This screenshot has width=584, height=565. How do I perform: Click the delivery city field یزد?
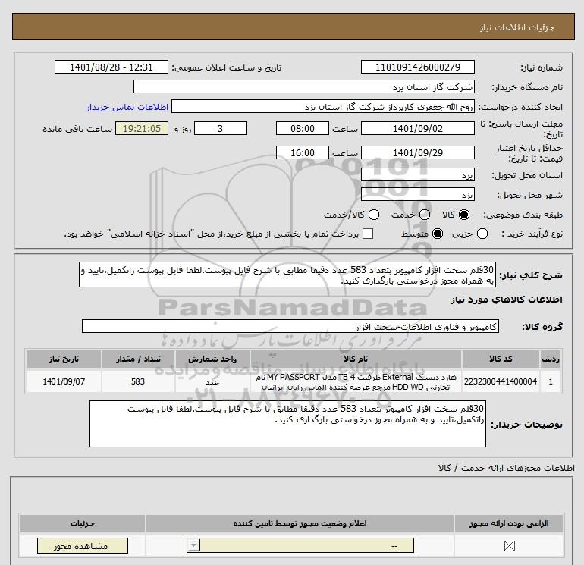tap(417, 194)
